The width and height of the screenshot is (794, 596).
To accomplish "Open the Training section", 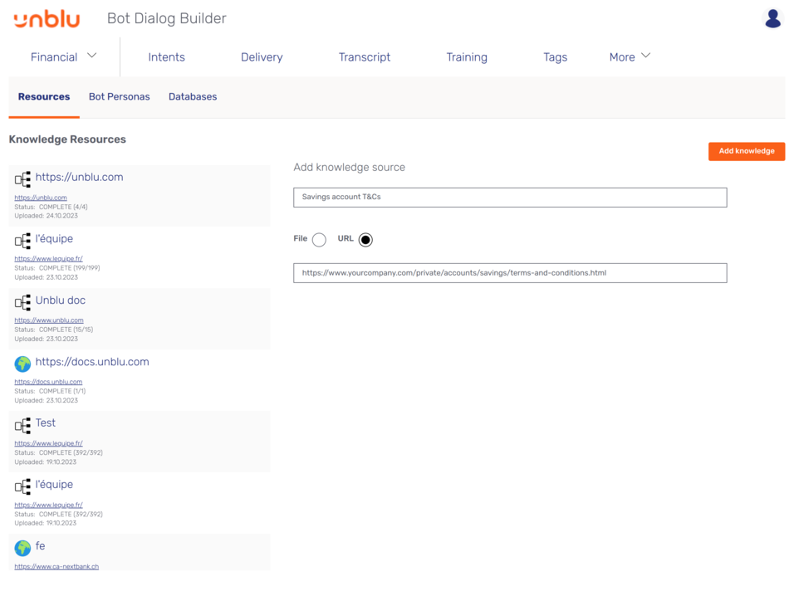I will (x=466, y=57).
